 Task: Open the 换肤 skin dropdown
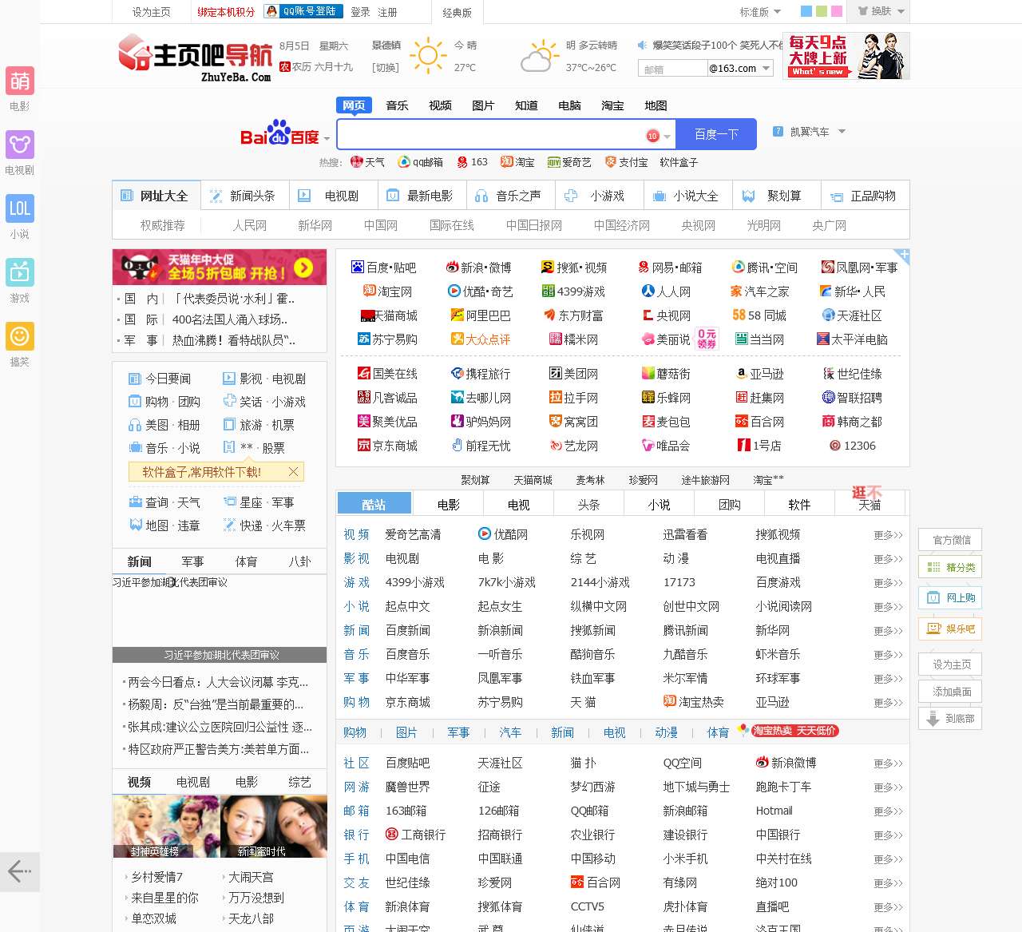tap(881, 12)
